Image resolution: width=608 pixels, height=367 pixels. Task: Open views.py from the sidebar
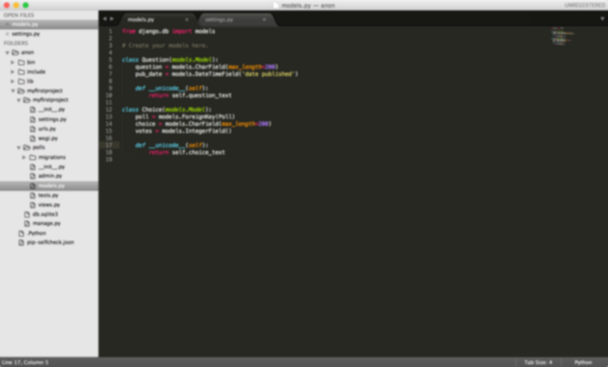point(49,205)
